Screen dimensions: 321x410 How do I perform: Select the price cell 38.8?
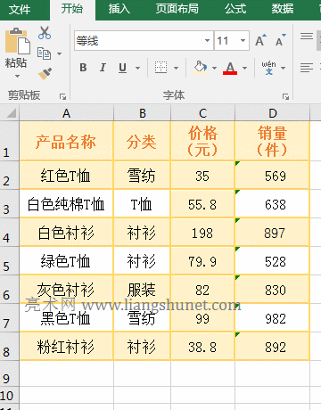(202, 347)
